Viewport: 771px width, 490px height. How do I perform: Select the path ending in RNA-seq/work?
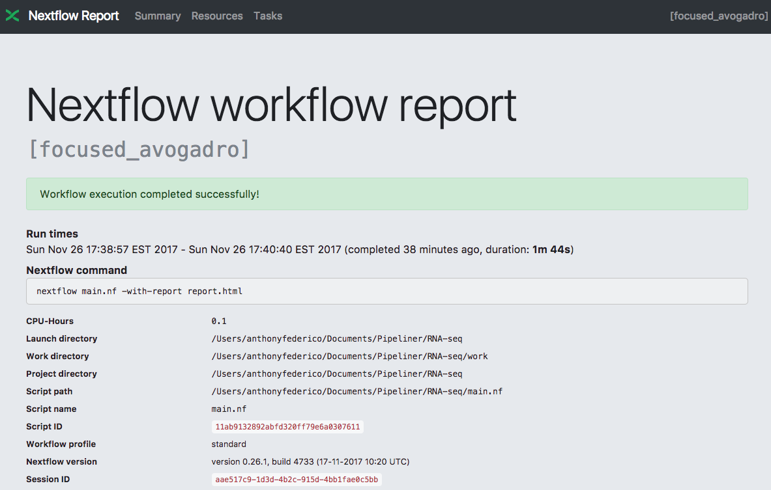click(x=349, y=357)
